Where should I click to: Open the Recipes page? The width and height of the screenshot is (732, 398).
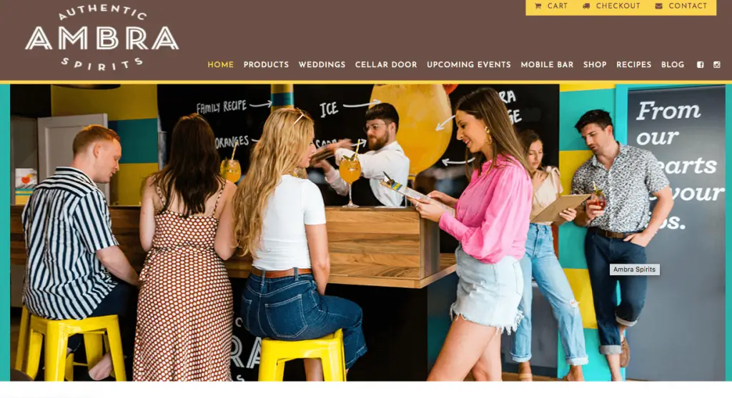pyautogui.click(x=633, y=65)
